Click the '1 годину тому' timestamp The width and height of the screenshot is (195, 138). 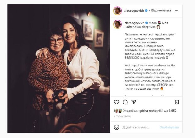click(122, 115)
